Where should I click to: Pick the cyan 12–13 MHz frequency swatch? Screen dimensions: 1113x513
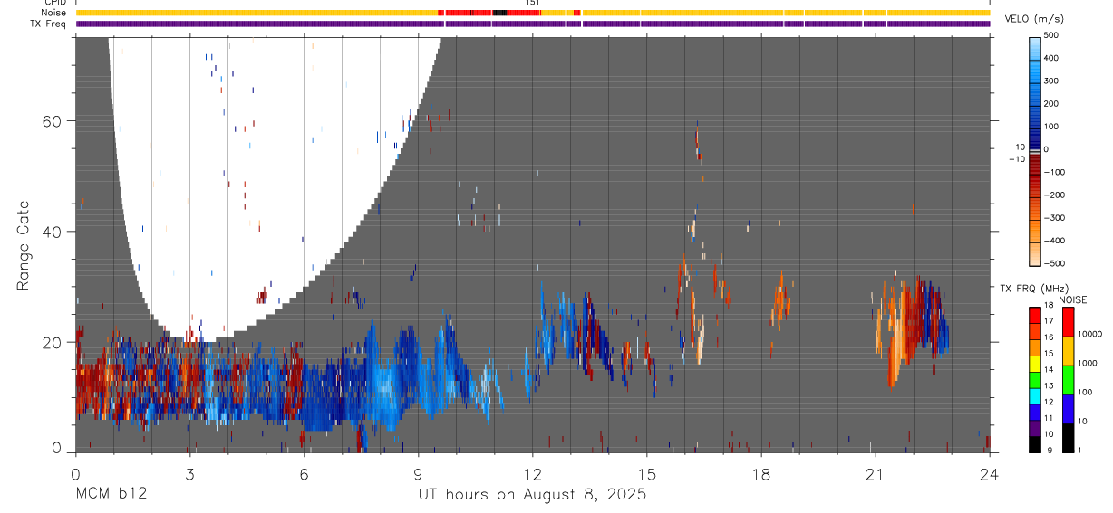[x=1035, y=395]
